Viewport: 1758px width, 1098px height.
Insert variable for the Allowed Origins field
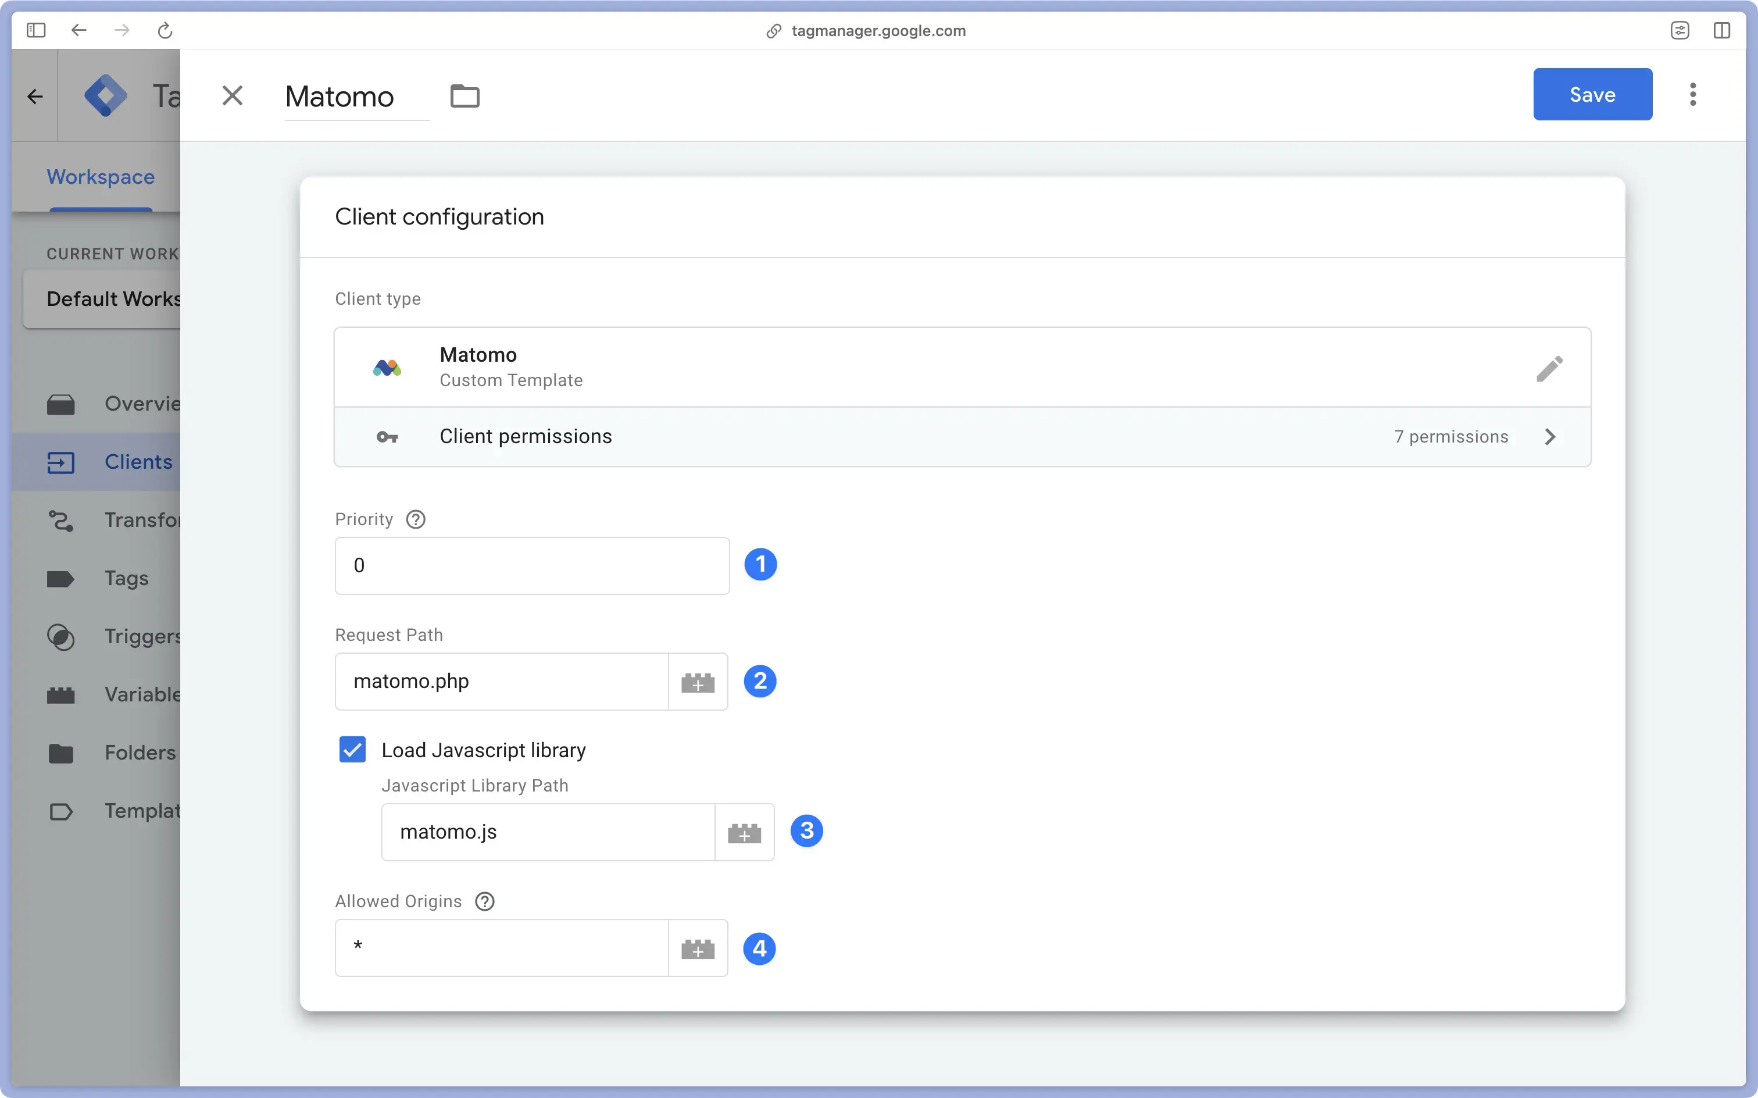click(x=698, y=949)
